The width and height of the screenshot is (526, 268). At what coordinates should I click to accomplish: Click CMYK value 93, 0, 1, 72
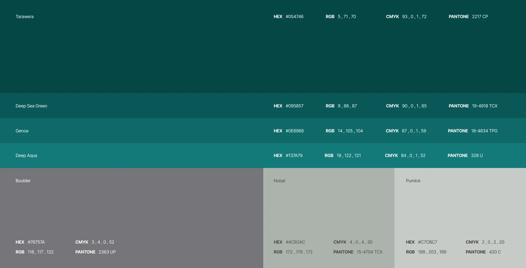tap(414, 16)
